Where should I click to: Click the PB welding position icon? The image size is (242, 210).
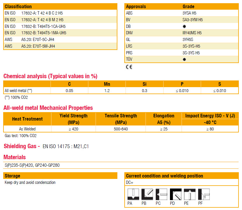pyautogui.click(x=147, y=194)
